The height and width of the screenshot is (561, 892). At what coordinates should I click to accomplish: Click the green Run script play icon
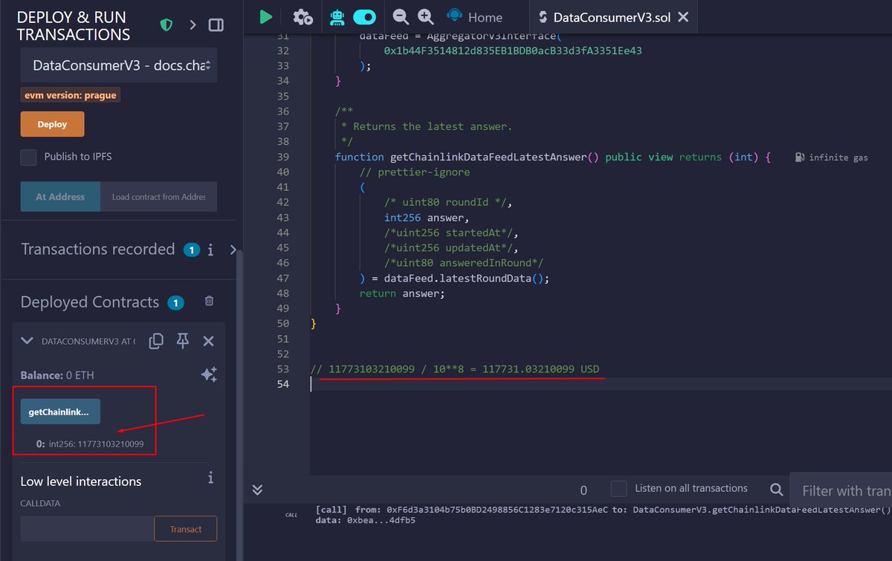(x=265, y=16)
